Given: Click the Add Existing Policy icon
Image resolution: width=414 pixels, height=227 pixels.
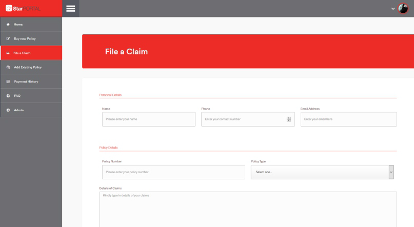Looking at the screenshot, I should pyautogui.click(x=8, y=67).
